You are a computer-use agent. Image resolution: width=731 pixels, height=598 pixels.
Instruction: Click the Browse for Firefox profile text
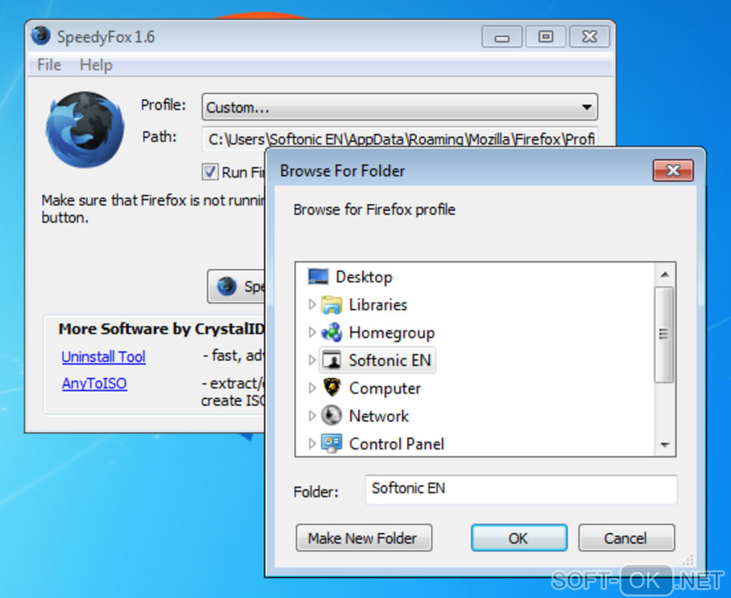[x=374, y=210]
